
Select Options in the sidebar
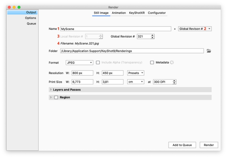click(x=30, y=18)
